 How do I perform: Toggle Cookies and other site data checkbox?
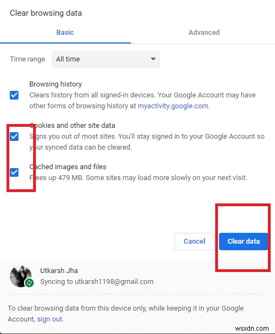14,137
